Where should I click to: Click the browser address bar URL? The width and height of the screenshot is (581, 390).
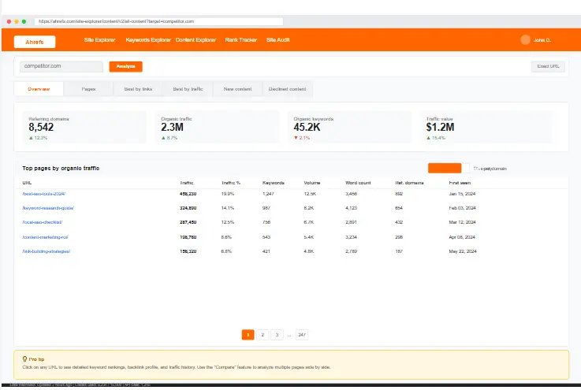point(159,21)
